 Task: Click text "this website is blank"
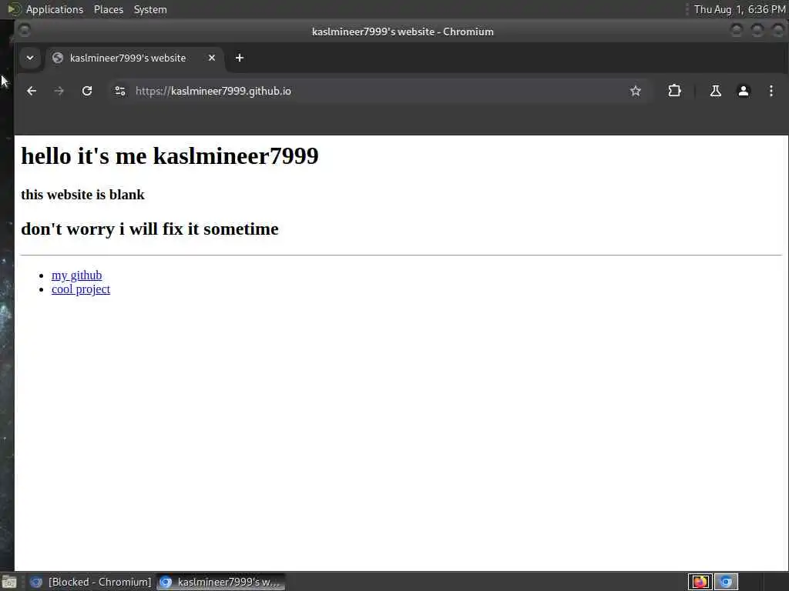(x=82, y=195)
